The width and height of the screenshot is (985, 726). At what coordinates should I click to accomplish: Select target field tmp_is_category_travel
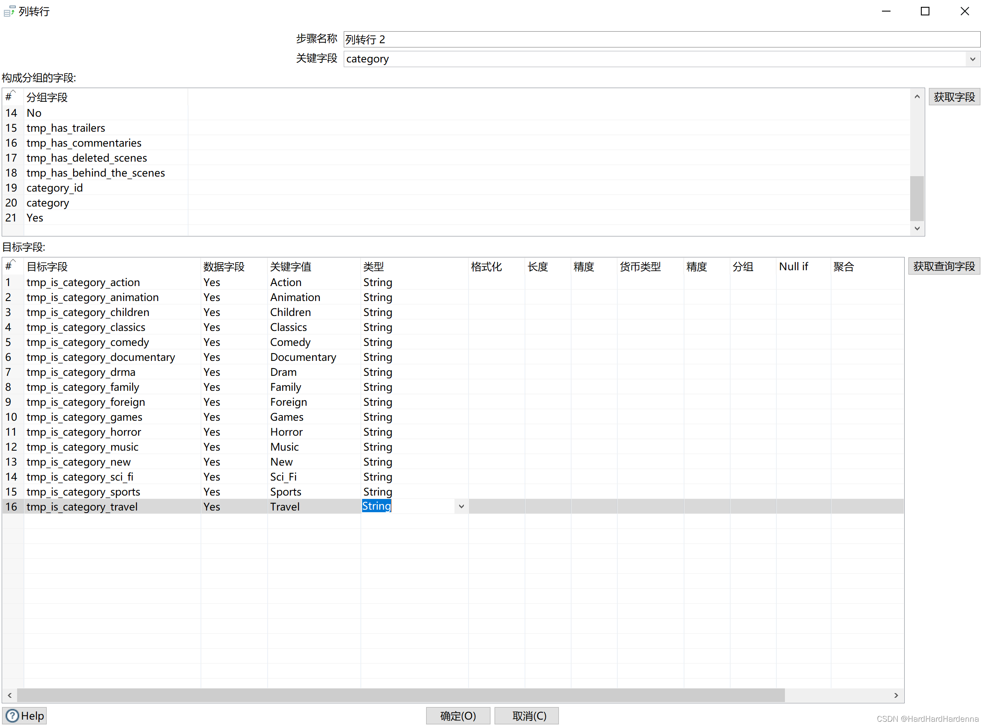[x=82, y=506]
